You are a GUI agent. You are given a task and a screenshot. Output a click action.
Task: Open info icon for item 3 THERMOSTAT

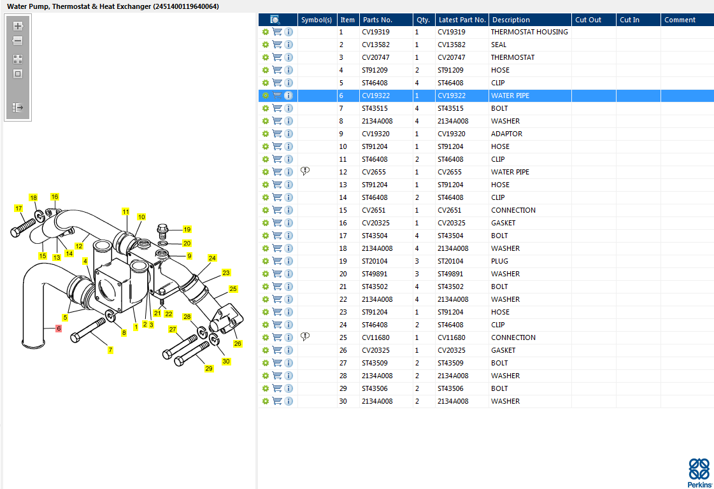289,57
